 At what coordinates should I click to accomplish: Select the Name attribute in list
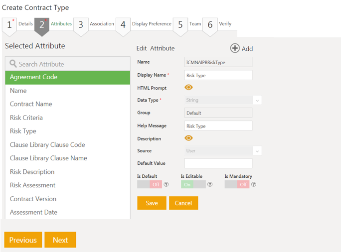point(68,91)
